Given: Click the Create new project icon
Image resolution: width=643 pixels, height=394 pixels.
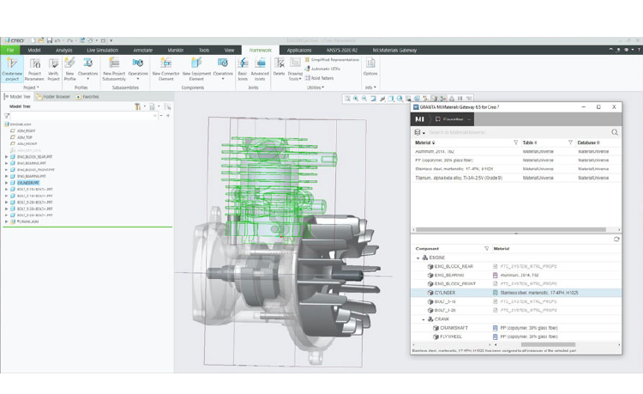Looking at the screenshot, I should coord(12,63).
